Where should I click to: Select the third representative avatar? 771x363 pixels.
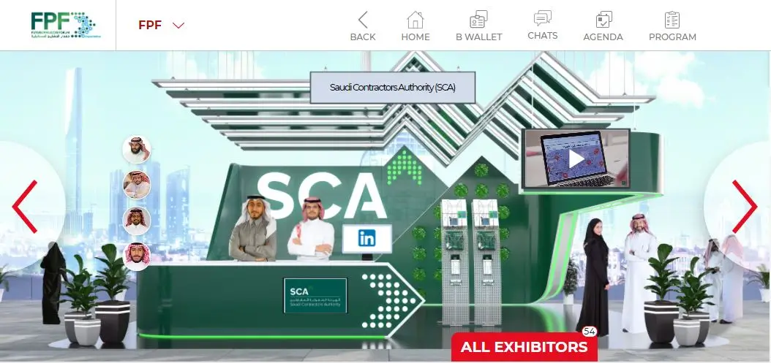(x=137, y=221)
